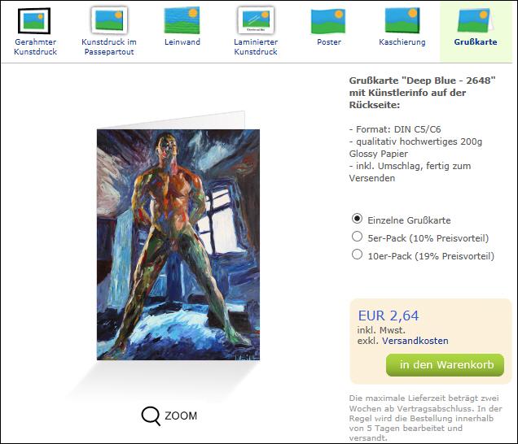Add item via in den Warenkorb button
This screenshot has height=444, width=518.
(x=445, y=365)
